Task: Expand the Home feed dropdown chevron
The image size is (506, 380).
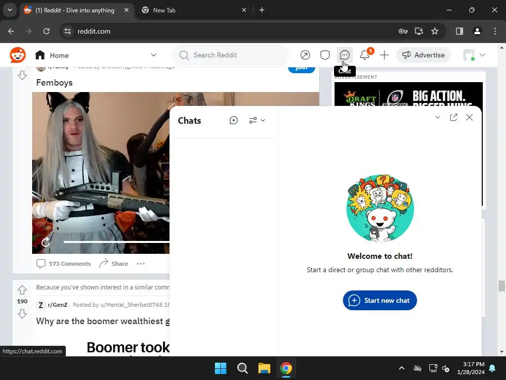Action: click(x=154, y=55)
